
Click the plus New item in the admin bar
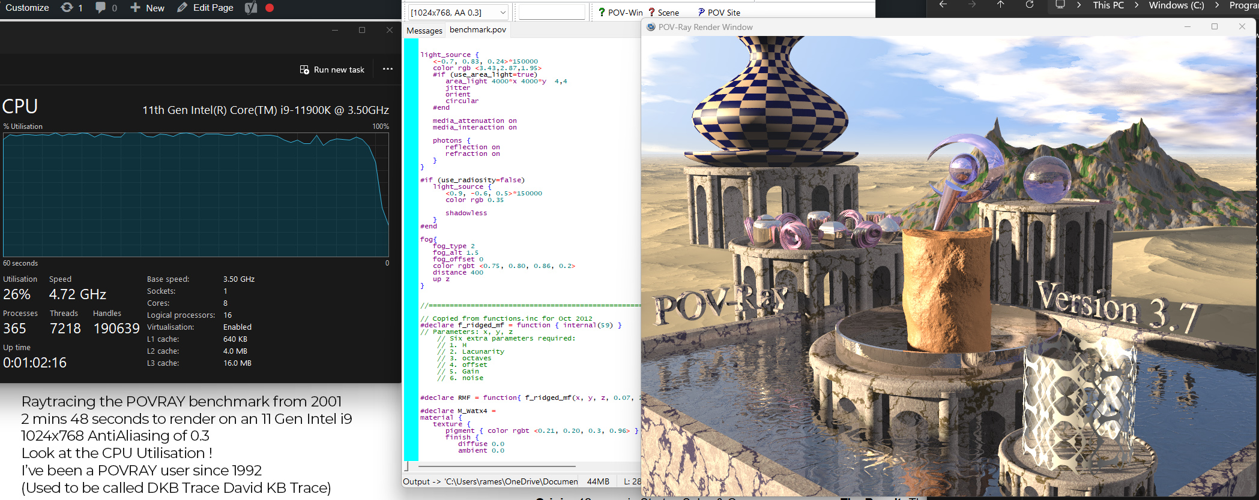pyautogui.click(x=147, y=7)
